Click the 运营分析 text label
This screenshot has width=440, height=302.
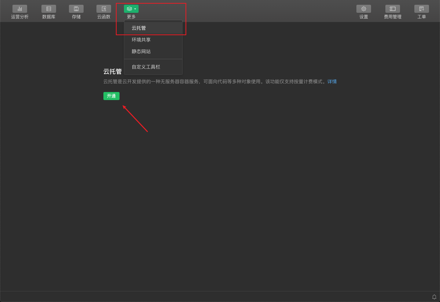(20, 17)
